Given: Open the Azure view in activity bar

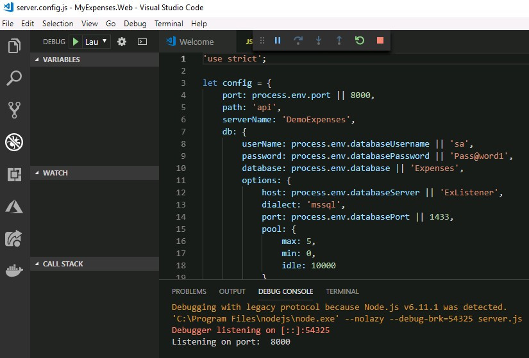Looking at the screenshot, I should tap(14, 207).
